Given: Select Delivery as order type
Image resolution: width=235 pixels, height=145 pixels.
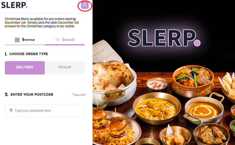Looking at the screenshot, I should 25,68.
